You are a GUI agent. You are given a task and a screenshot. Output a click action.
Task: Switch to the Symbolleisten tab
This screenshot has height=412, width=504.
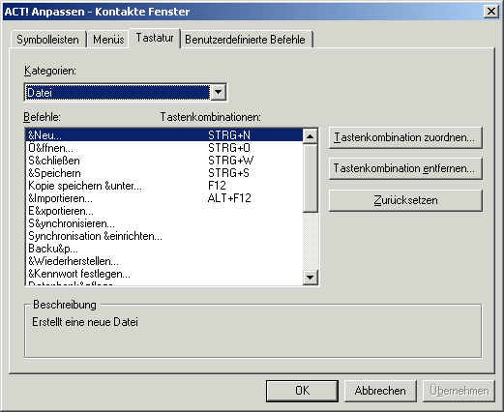[x=48, y=40]
